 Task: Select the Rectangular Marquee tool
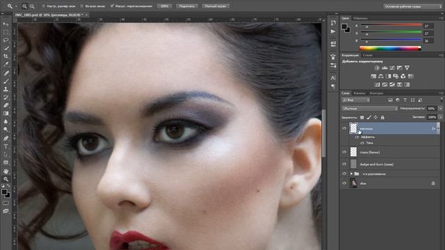(x=6, y=33)
